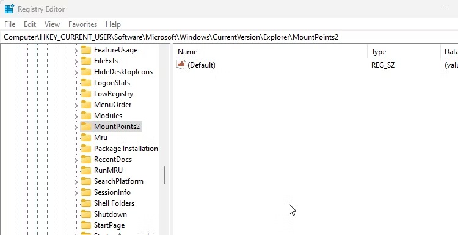Select the Shell Folders key label

114,203
